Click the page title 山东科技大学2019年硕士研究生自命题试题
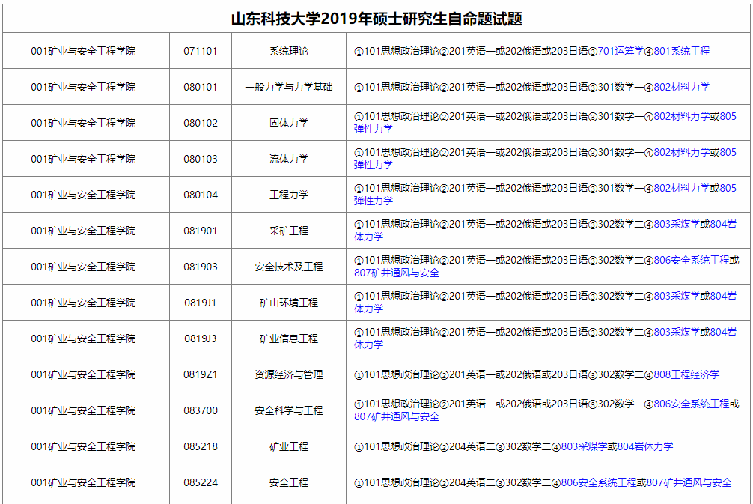The height and width of the screenshot is (504, 753). (x=376, y=19)
